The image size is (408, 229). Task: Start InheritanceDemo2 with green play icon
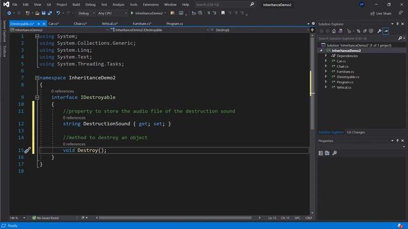pos(132,13)
